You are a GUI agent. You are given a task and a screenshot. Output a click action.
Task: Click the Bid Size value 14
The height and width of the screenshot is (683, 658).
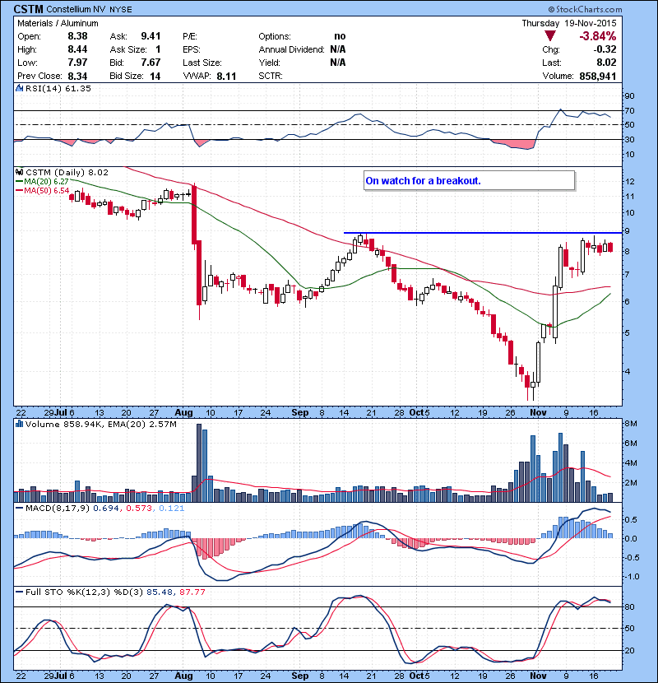point(155,77)
